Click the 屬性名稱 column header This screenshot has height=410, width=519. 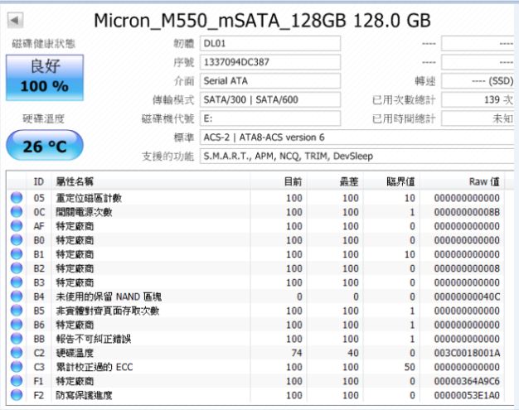click(75, 181)
